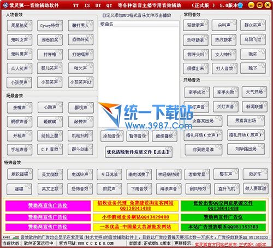Play the 开枪声 gunshot effect
Screen dimensions: 273x248
(x=20, y=135)
